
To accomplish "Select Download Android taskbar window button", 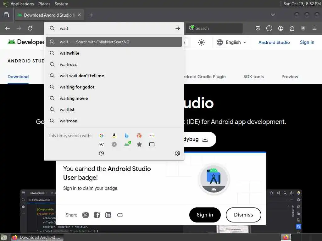I will [37, 237].
